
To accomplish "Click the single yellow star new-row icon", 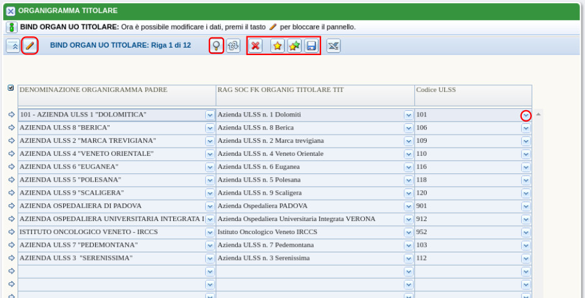I will pos(277,46).
